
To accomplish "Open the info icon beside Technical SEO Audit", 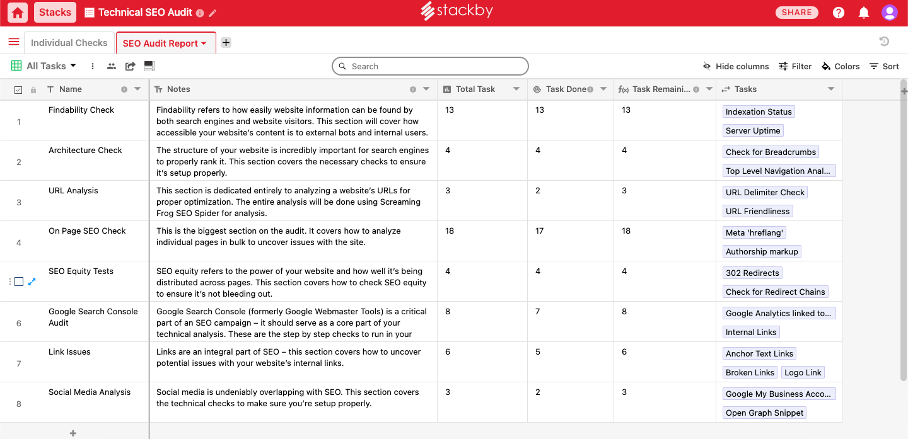I will [200, 13].
